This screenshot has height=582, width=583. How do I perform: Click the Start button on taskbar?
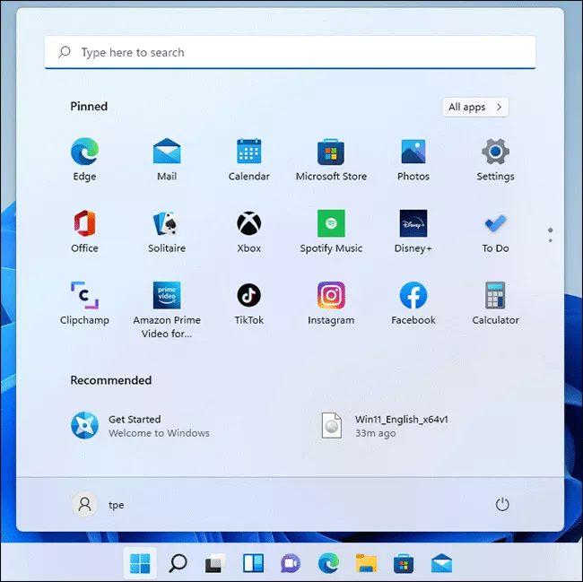pos(140,563)
